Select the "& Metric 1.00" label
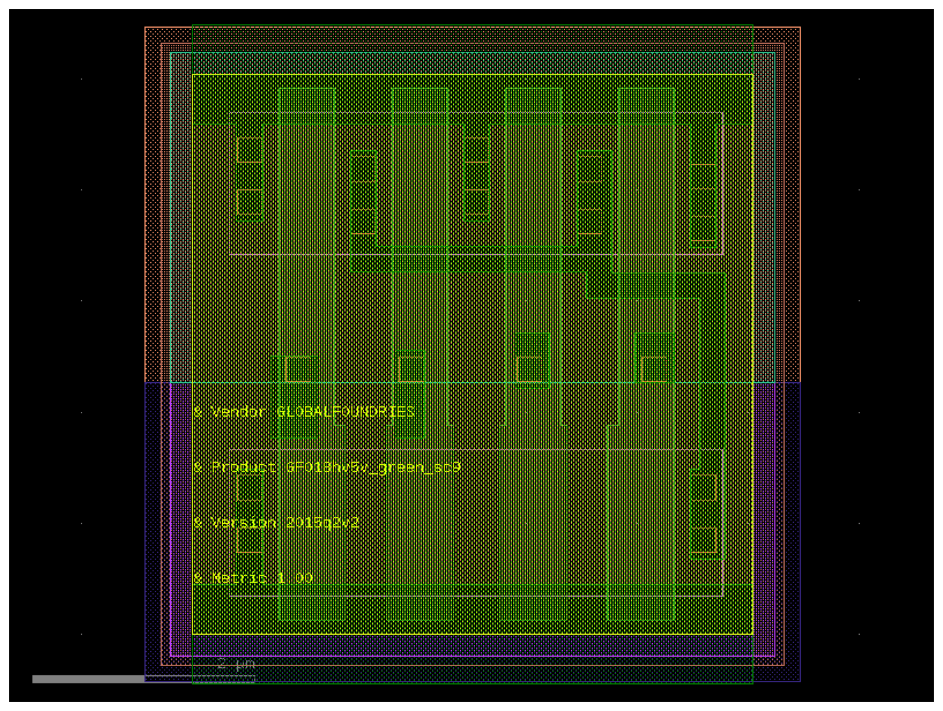Image resolution: width=943 pixels, height=711 pixels. tap(253, 578)
